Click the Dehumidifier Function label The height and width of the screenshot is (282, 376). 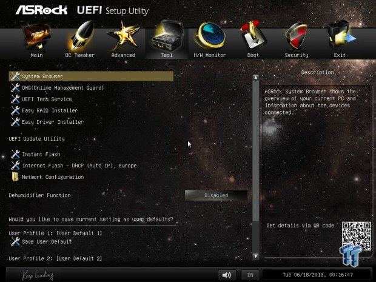click(40, 195)
